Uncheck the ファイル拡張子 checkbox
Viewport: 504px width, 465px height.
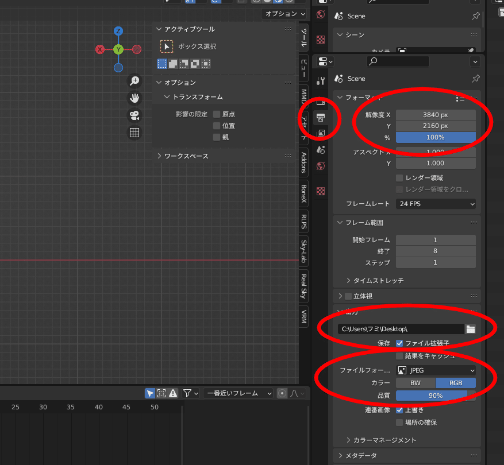[399, 343]
